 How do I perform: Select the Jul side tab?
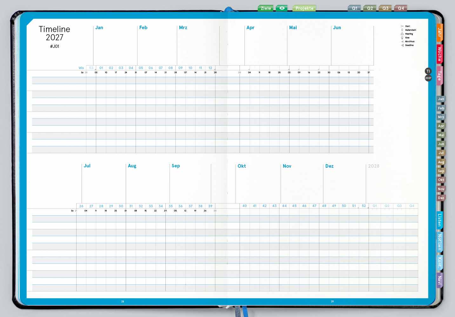click(x=441, y=153)
